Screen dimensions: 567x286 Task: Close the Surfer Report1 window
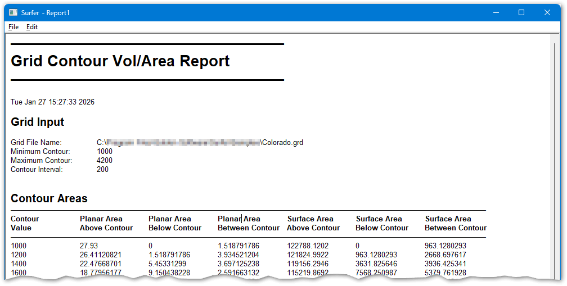(547, 12)
